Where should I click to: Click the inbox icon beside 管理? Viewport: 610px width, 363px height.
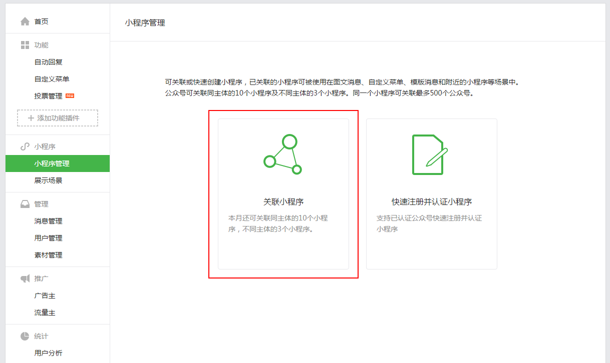pyautogui.click(x=25, y=204)
